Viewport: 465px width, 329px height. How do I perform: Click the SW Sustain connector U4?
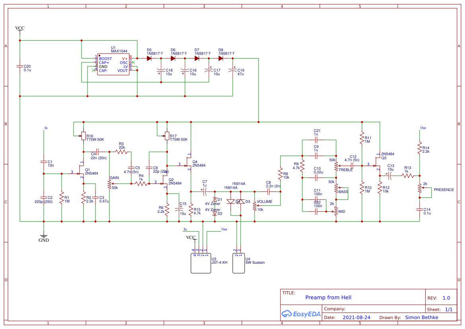click(x=238, y=263)
